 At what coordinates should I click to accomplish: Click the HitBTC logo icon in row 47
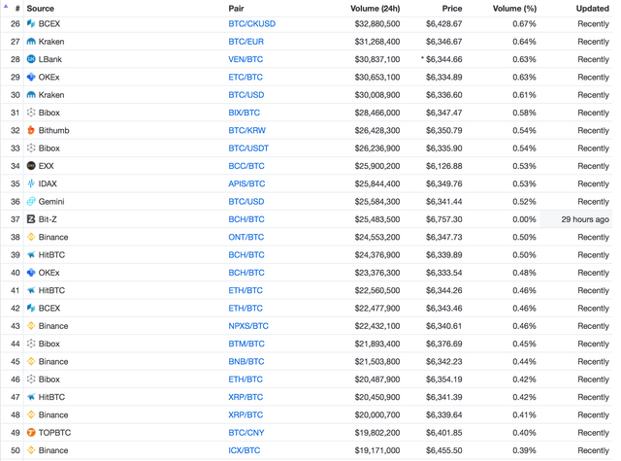[x=31, y=397]
